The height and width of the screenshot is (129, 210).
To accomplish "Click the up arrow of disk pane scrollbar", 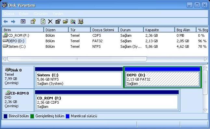I will coord(205,67).
